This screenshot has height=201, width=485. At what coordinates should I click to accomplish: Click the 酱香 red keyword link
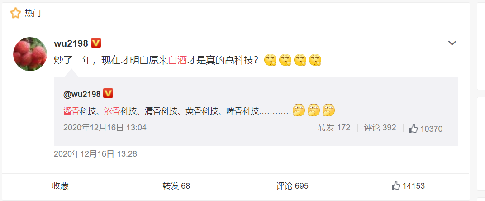pos(71,110)
